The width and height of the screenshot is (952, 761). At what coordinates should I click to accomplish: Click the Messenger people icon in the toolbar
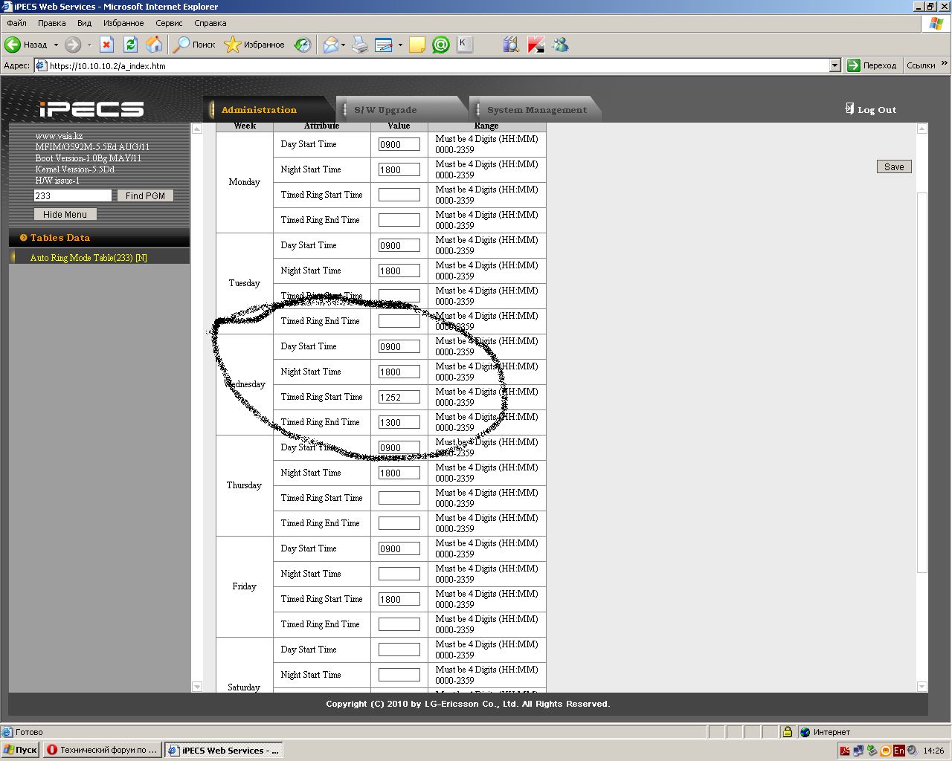tap(561, 45)
